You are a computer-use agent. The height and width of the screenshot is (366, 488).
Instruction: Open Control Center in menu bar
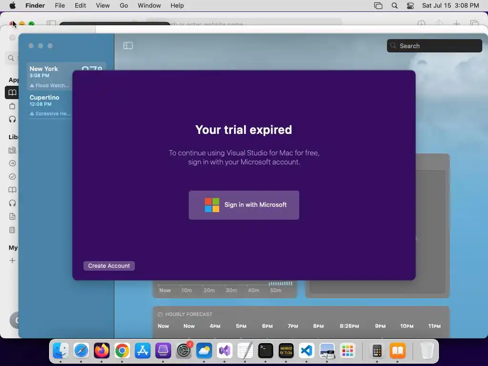[x=410, y=6]
